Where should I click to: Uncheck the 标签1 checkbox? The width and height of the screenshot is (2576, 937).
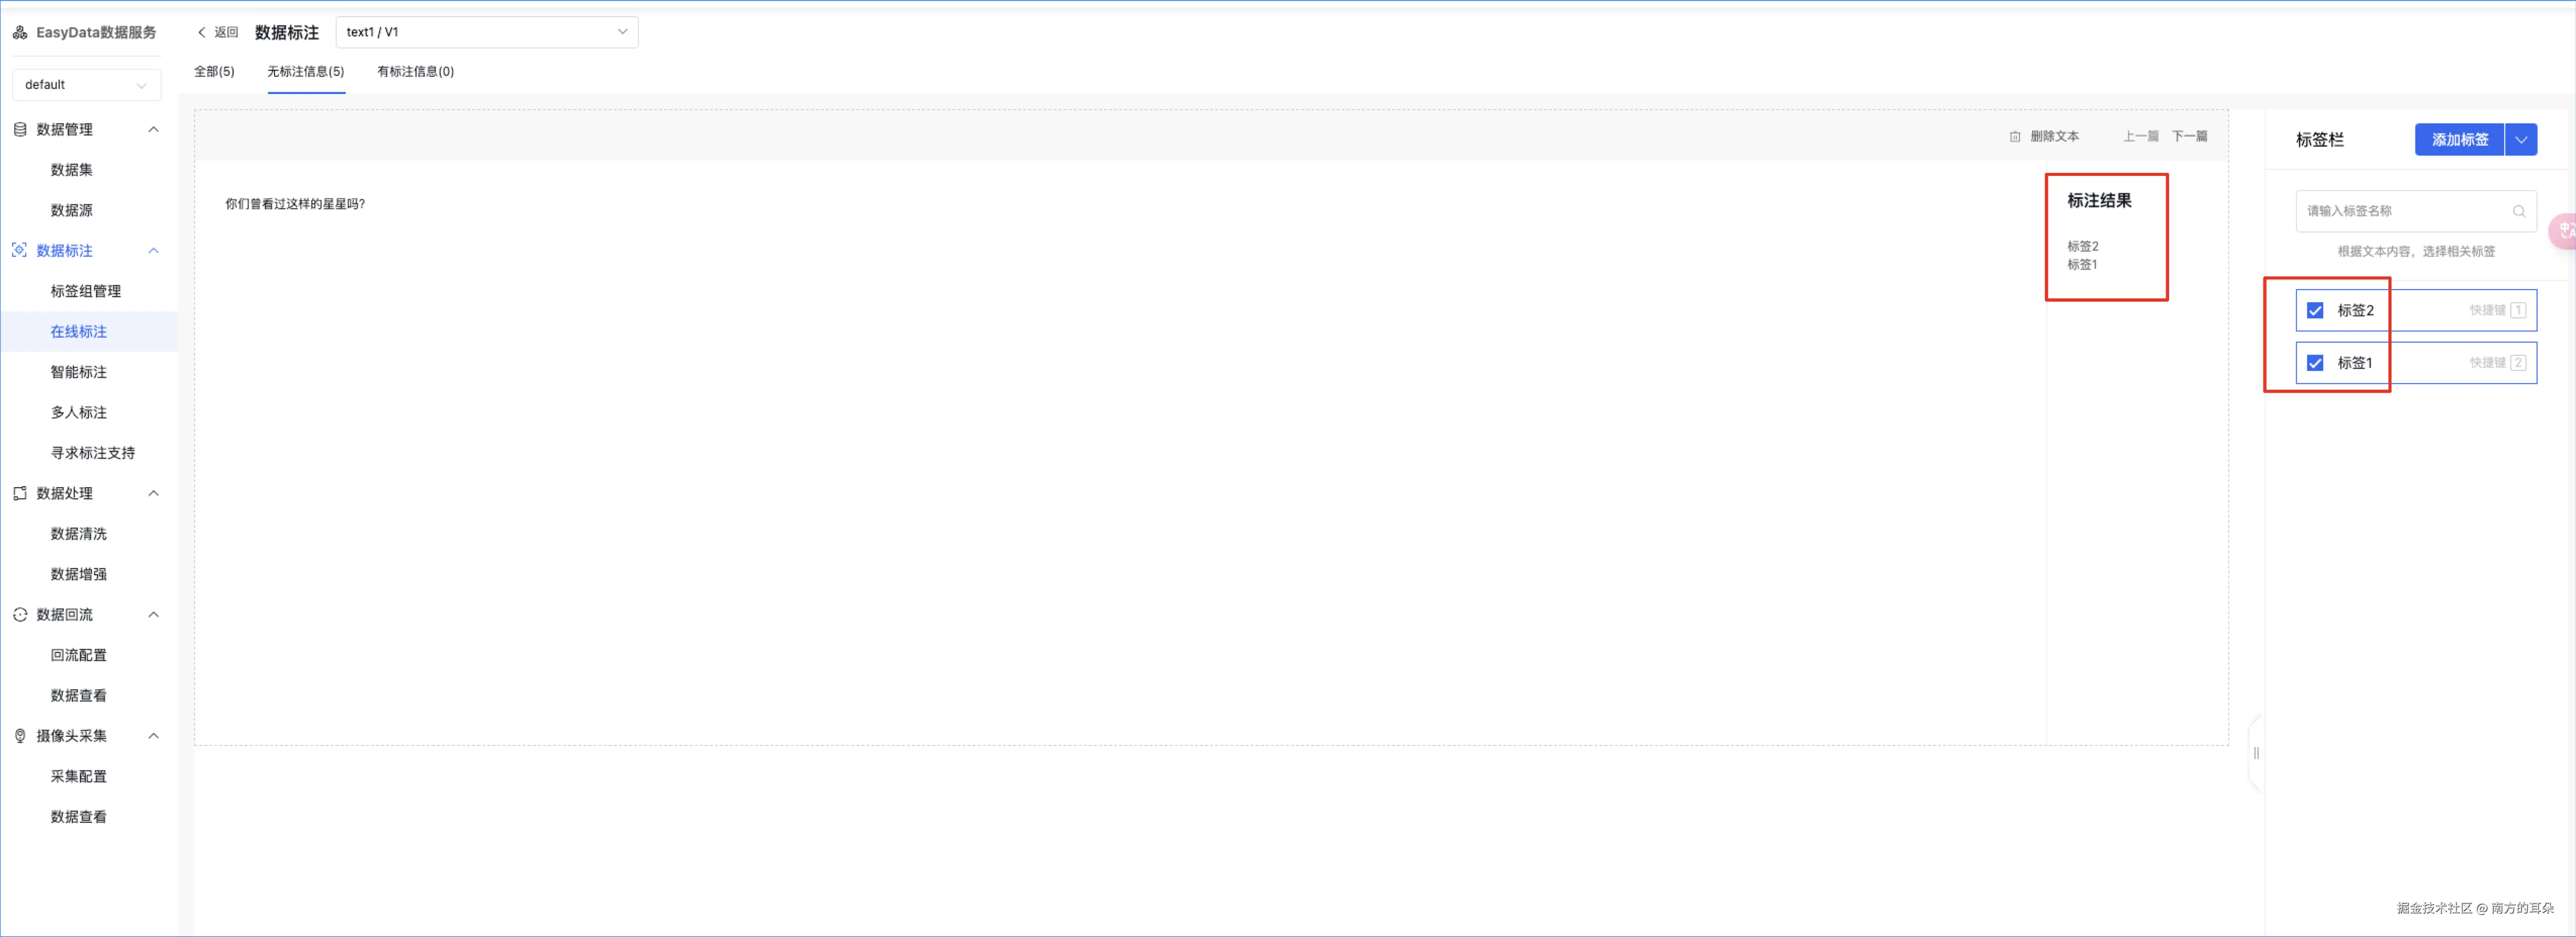(x=2315, y=363)
